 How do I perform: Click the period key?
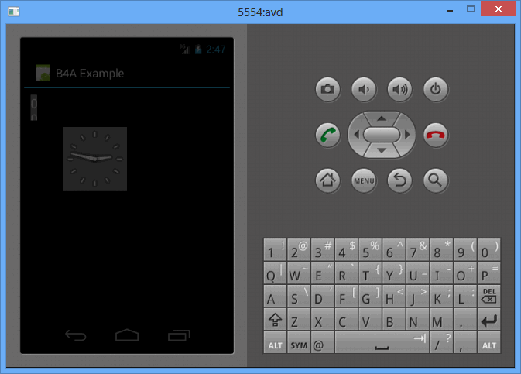coord(465,319)
